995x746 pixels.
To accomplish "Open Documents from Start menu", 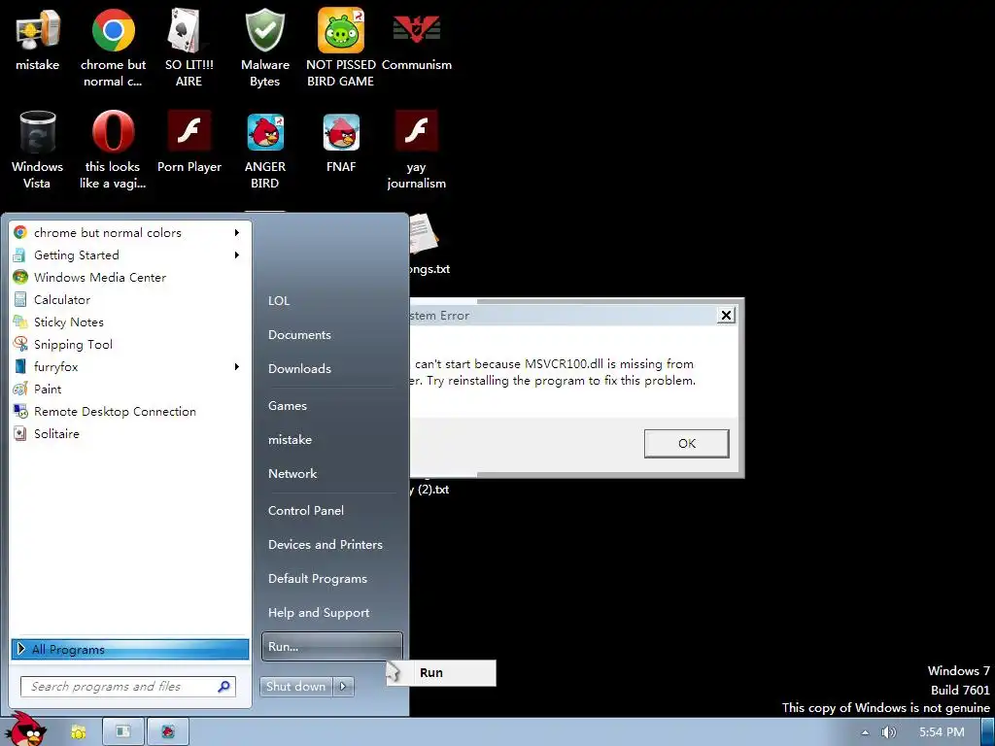I will [x=299, y=335].
